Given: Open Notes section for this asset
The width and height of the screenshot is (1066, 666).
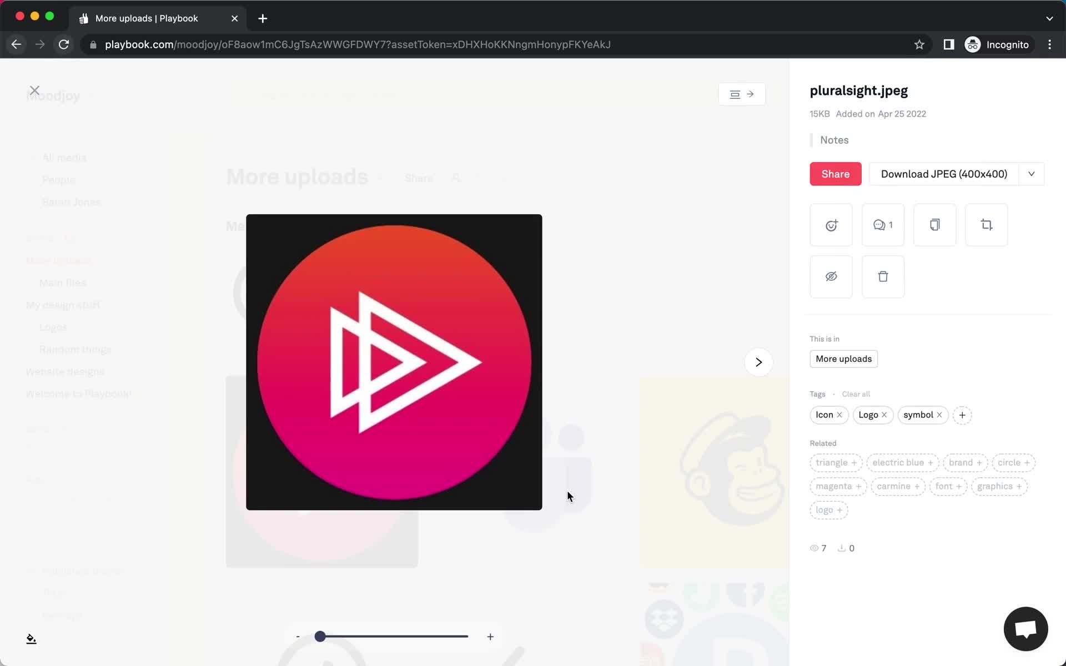Looking at the screenshot, I should 834,140.
